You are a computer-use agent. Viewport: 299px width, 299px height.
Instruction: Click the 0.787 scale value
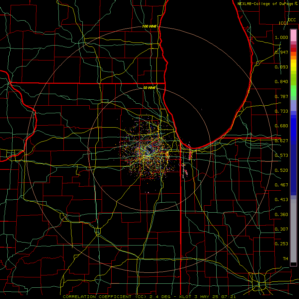click(x=281, y=96)
